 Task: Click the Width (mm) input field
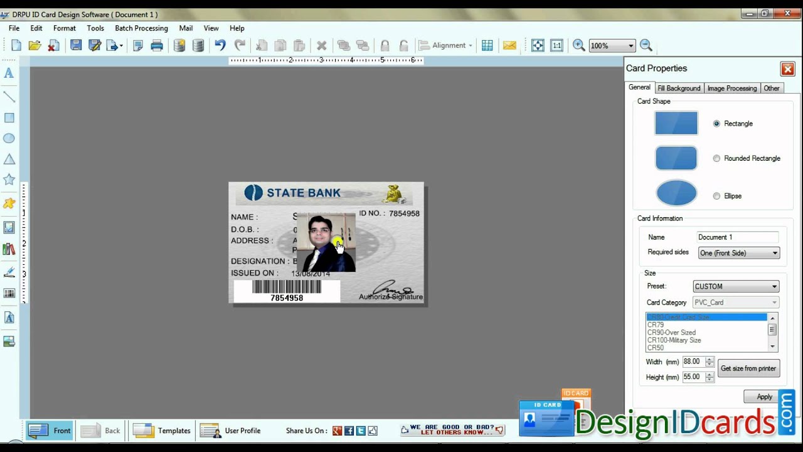click(x=693, y=362)
